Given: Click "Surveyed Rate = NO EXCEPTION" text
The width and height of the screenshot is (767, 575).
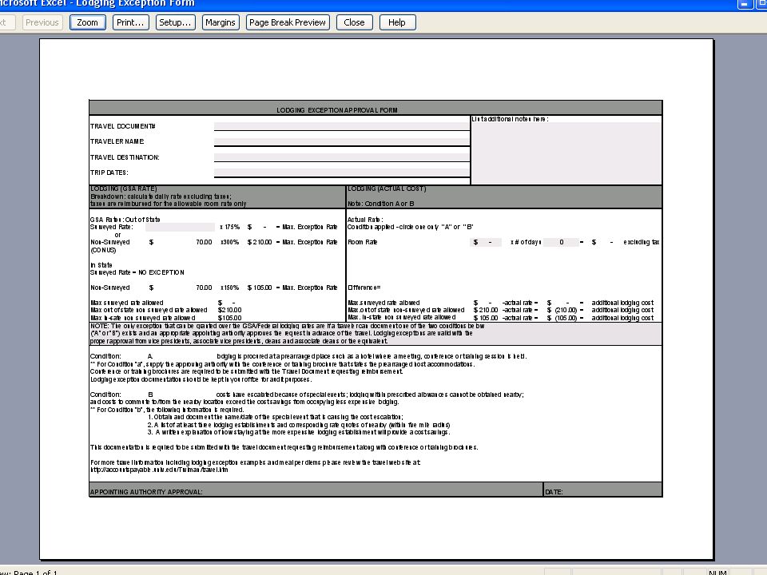Looking at the screenshot, I should pyautogui.click(x=137, y=272).
